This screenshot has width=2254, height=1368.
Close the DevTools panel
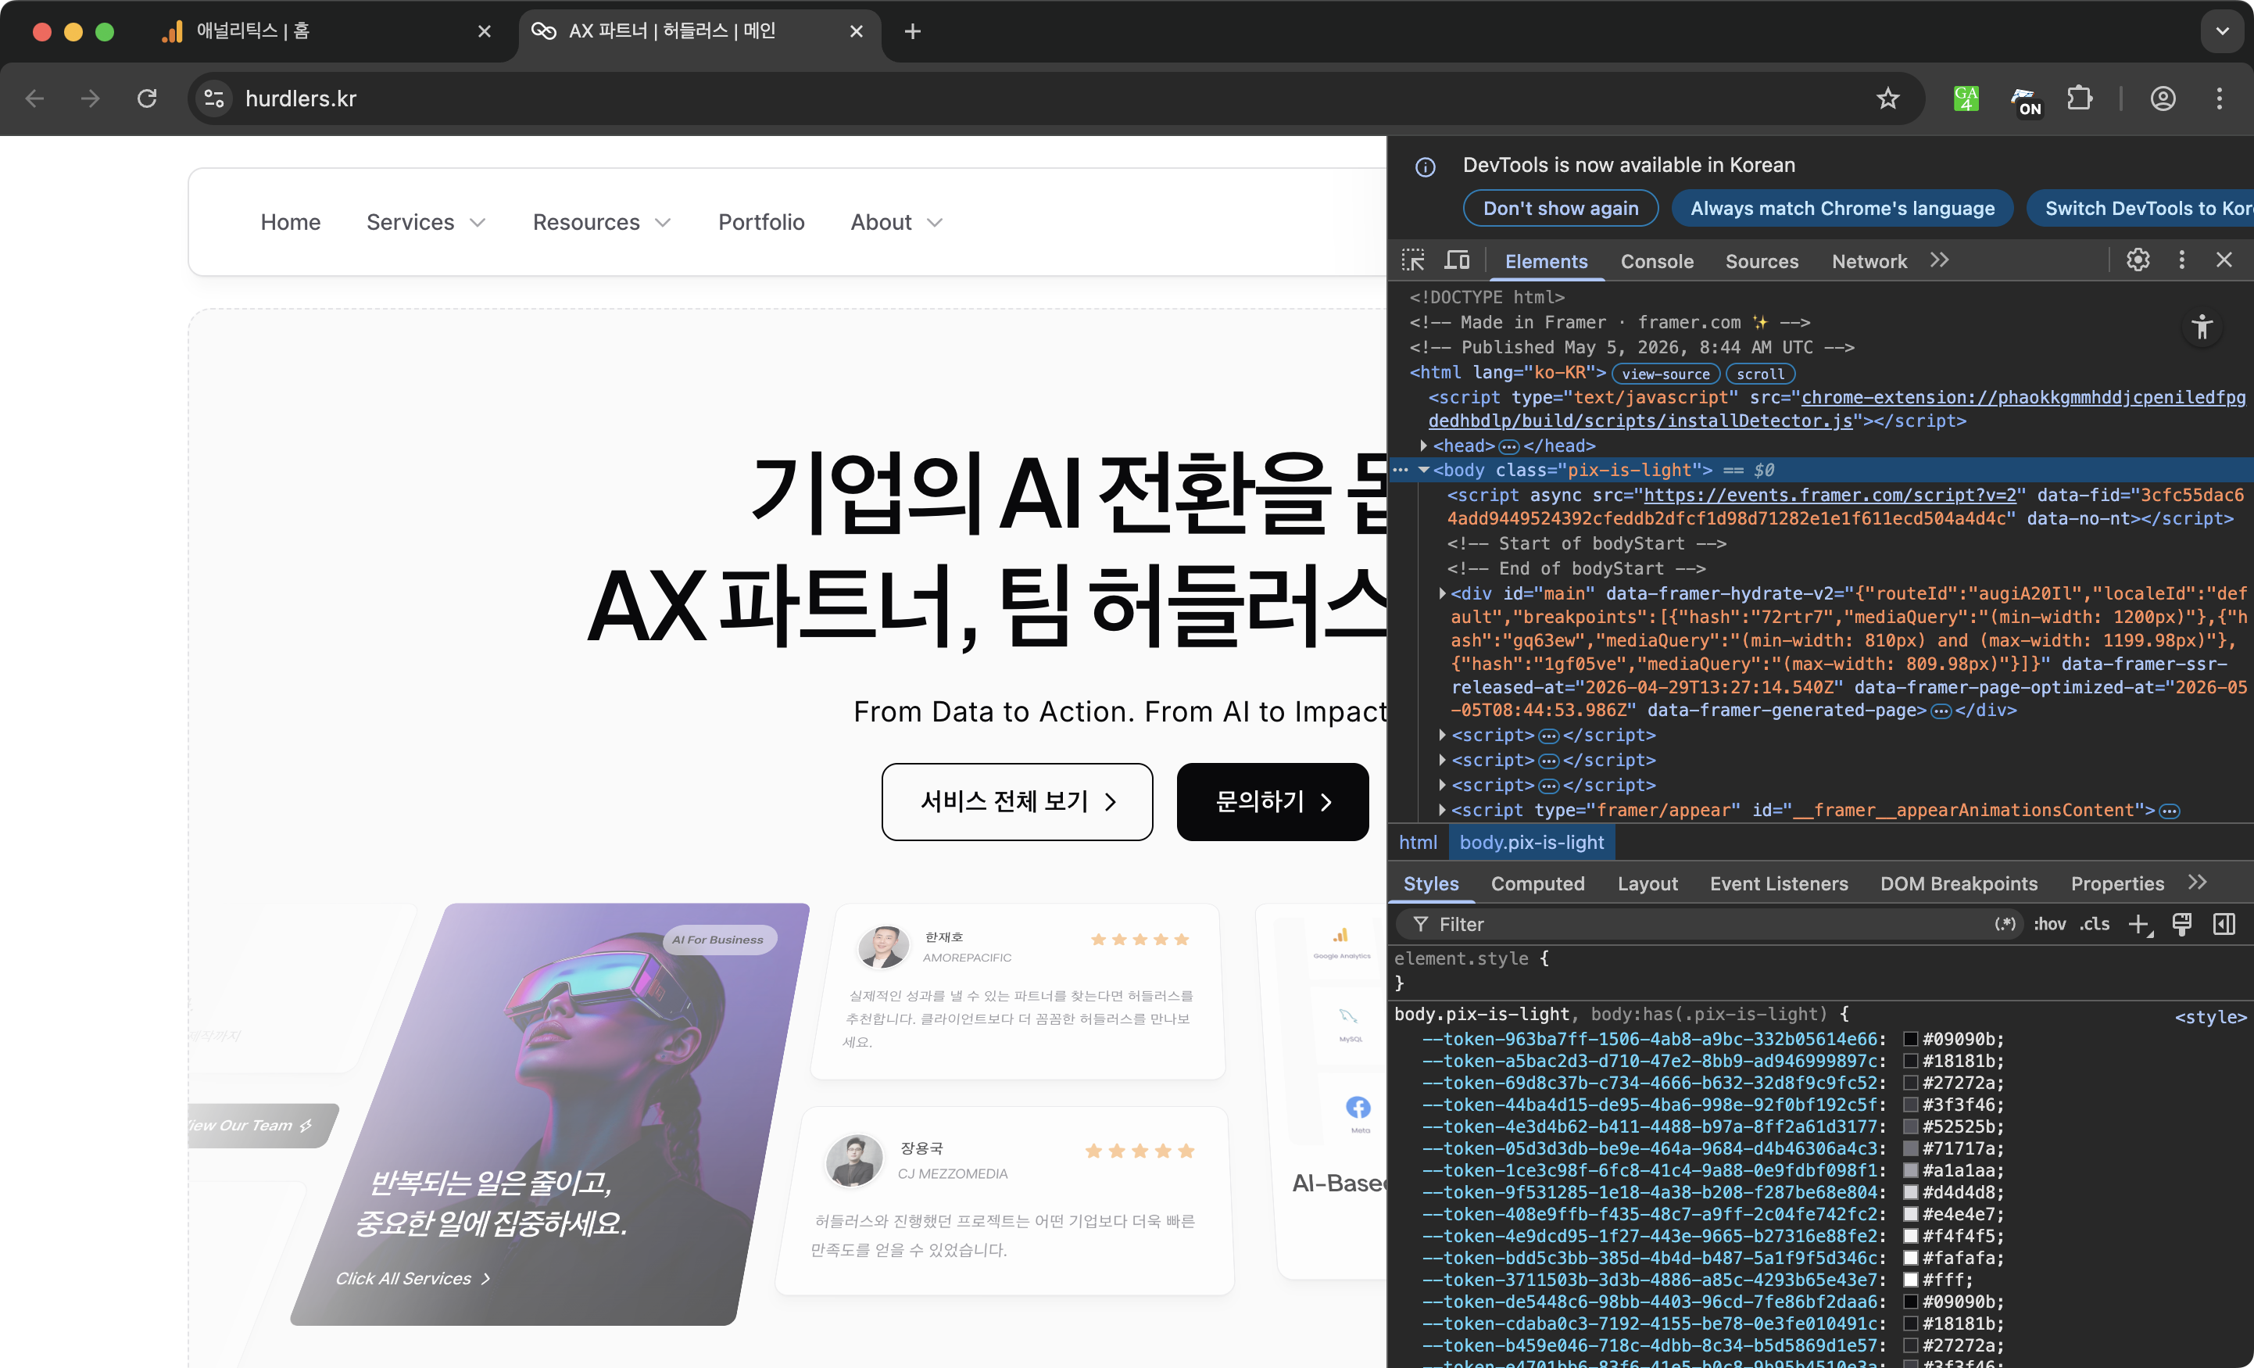point(2225,260)
